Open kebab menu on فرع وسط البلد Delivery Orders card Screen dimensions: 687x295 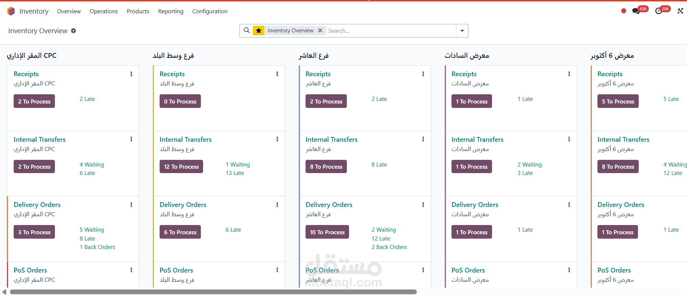(277, 205)
